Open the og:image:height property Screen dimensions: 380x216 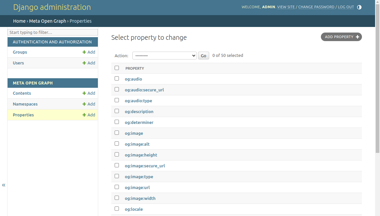tap(141, 155)
